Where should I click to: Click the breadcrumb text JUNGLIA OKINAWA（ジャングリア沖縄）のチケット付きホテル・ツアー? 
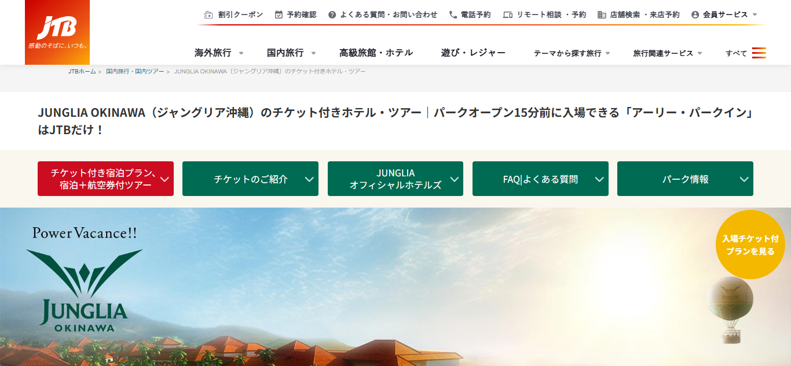[x=270, y=71]
